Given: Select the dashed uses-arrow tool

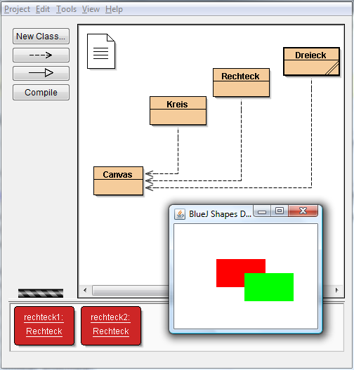Looking at the screenshot, I should (x=41, y=55).
